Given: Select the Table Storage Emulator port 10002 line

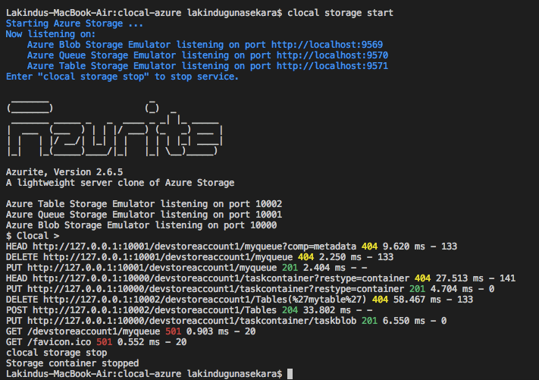Looking at the screenshot, I should click(x=144, y=204).
